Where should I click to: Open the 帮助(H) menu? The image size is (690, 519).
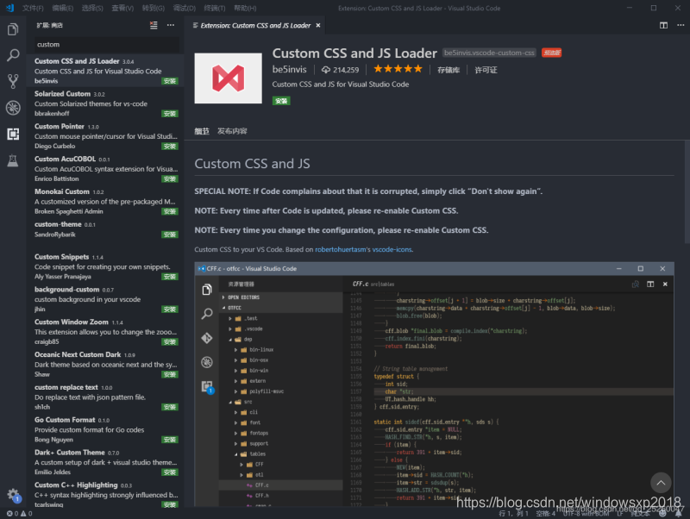pos(245,8)
